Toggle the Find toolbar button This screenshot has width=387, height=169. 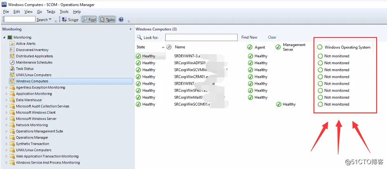pyautogui.click(x=89, y=20)
